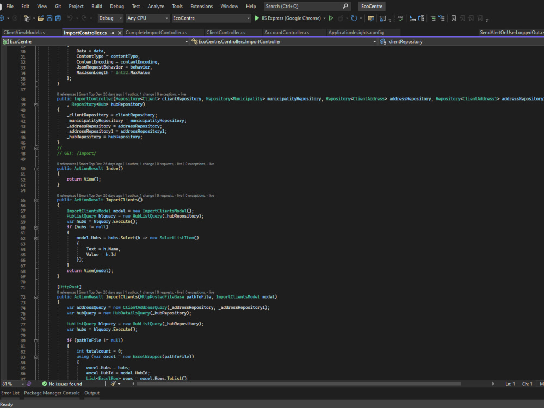
Task: Open the EcoCentre startup project dropdown
Action: pos(211,18)
